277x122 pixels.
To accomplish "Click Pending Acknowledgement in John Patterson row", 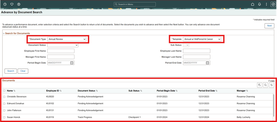I will tap(90, 110).
